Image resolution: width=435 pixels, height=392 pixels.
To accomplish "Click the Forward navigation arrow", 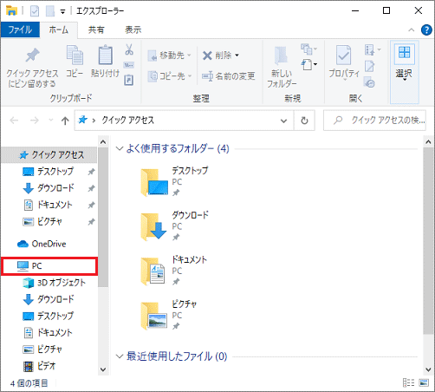I will point(35,121).
